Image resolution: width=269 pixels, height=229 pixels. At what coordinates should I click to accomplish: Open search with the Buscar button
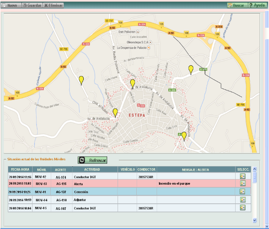click(x=236, y=5)
